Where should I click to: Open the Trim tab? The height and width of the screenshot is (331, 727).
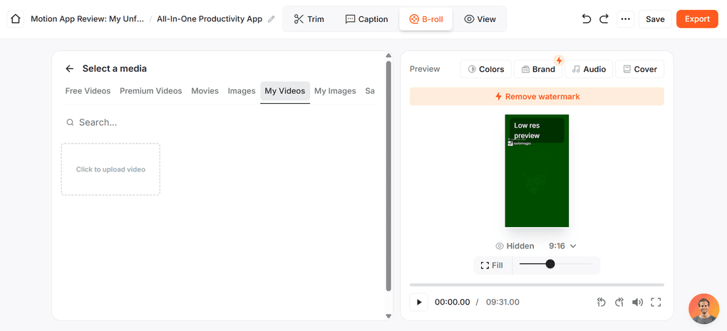tap(309, 19)
